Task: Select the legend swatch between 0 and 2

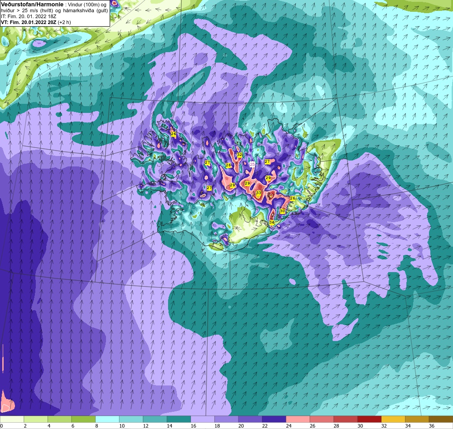Action: pyautogui.click(x=12, y=419)
